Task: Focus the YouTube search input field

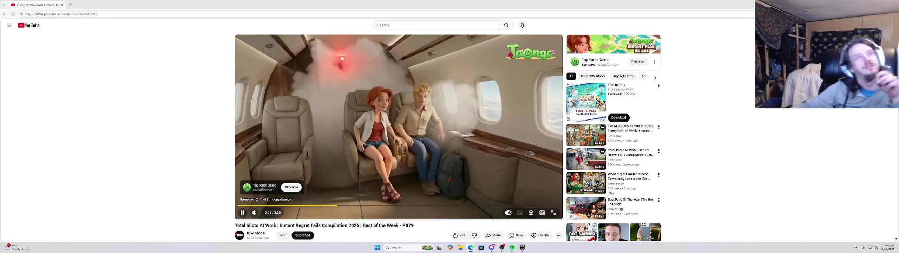Action: [x=436, y=25]
